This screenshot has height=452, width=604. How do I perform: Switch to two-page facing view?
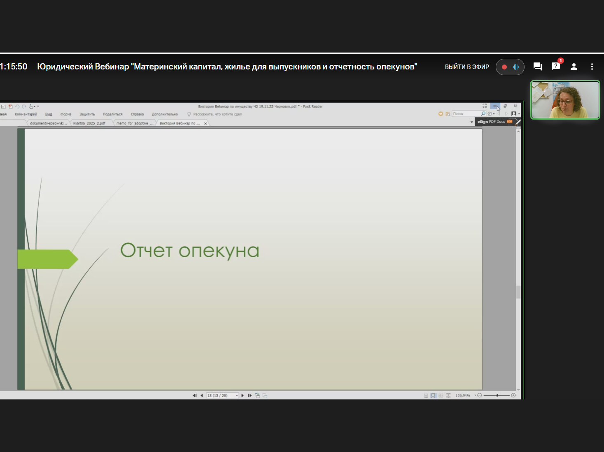click(x=441, y=395)
